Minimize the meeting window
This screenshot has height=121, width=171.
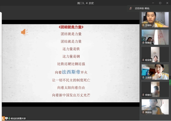tap(153, 3)
